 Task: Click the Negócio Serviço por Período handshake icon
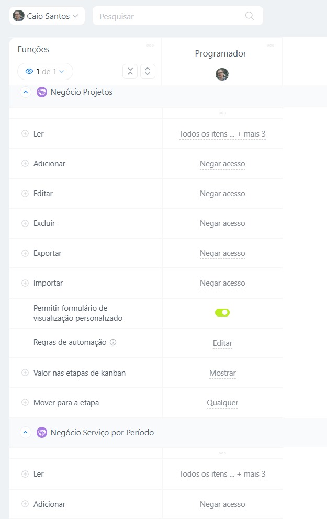coord(42,433)
